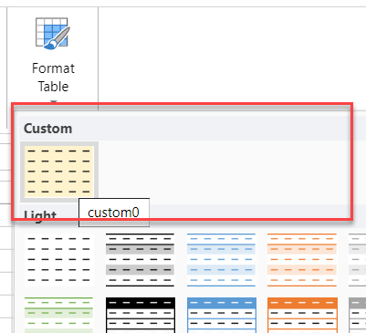Click the blank ribbon area beside Format Table
The height and width of the screenshot is (333, 366).
pos(231,55)
